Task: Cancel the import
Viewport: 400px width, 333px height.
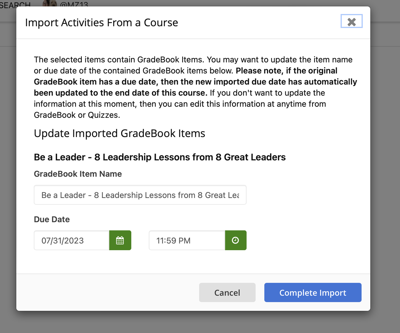Action: point(227,292)
